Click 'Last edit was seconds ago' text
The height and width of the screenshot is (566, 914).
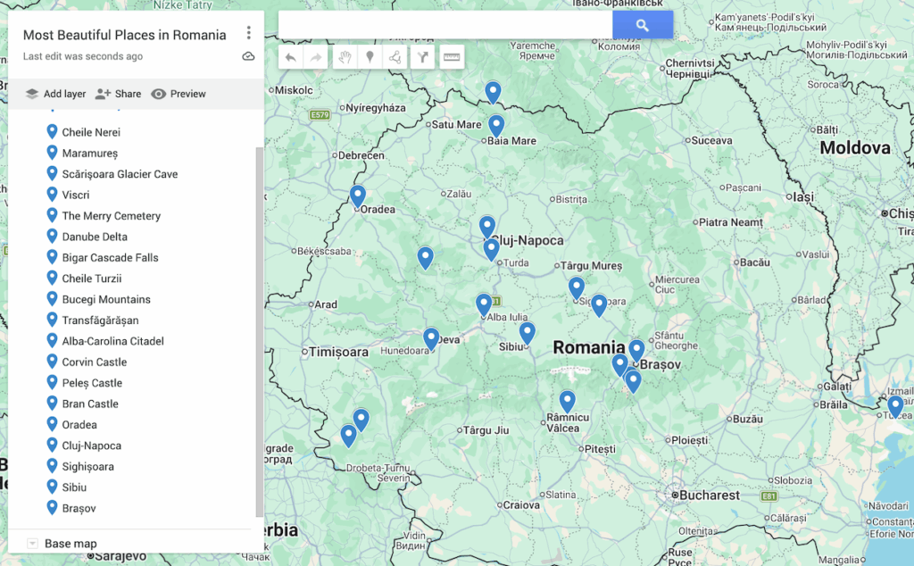click(83, 56)
